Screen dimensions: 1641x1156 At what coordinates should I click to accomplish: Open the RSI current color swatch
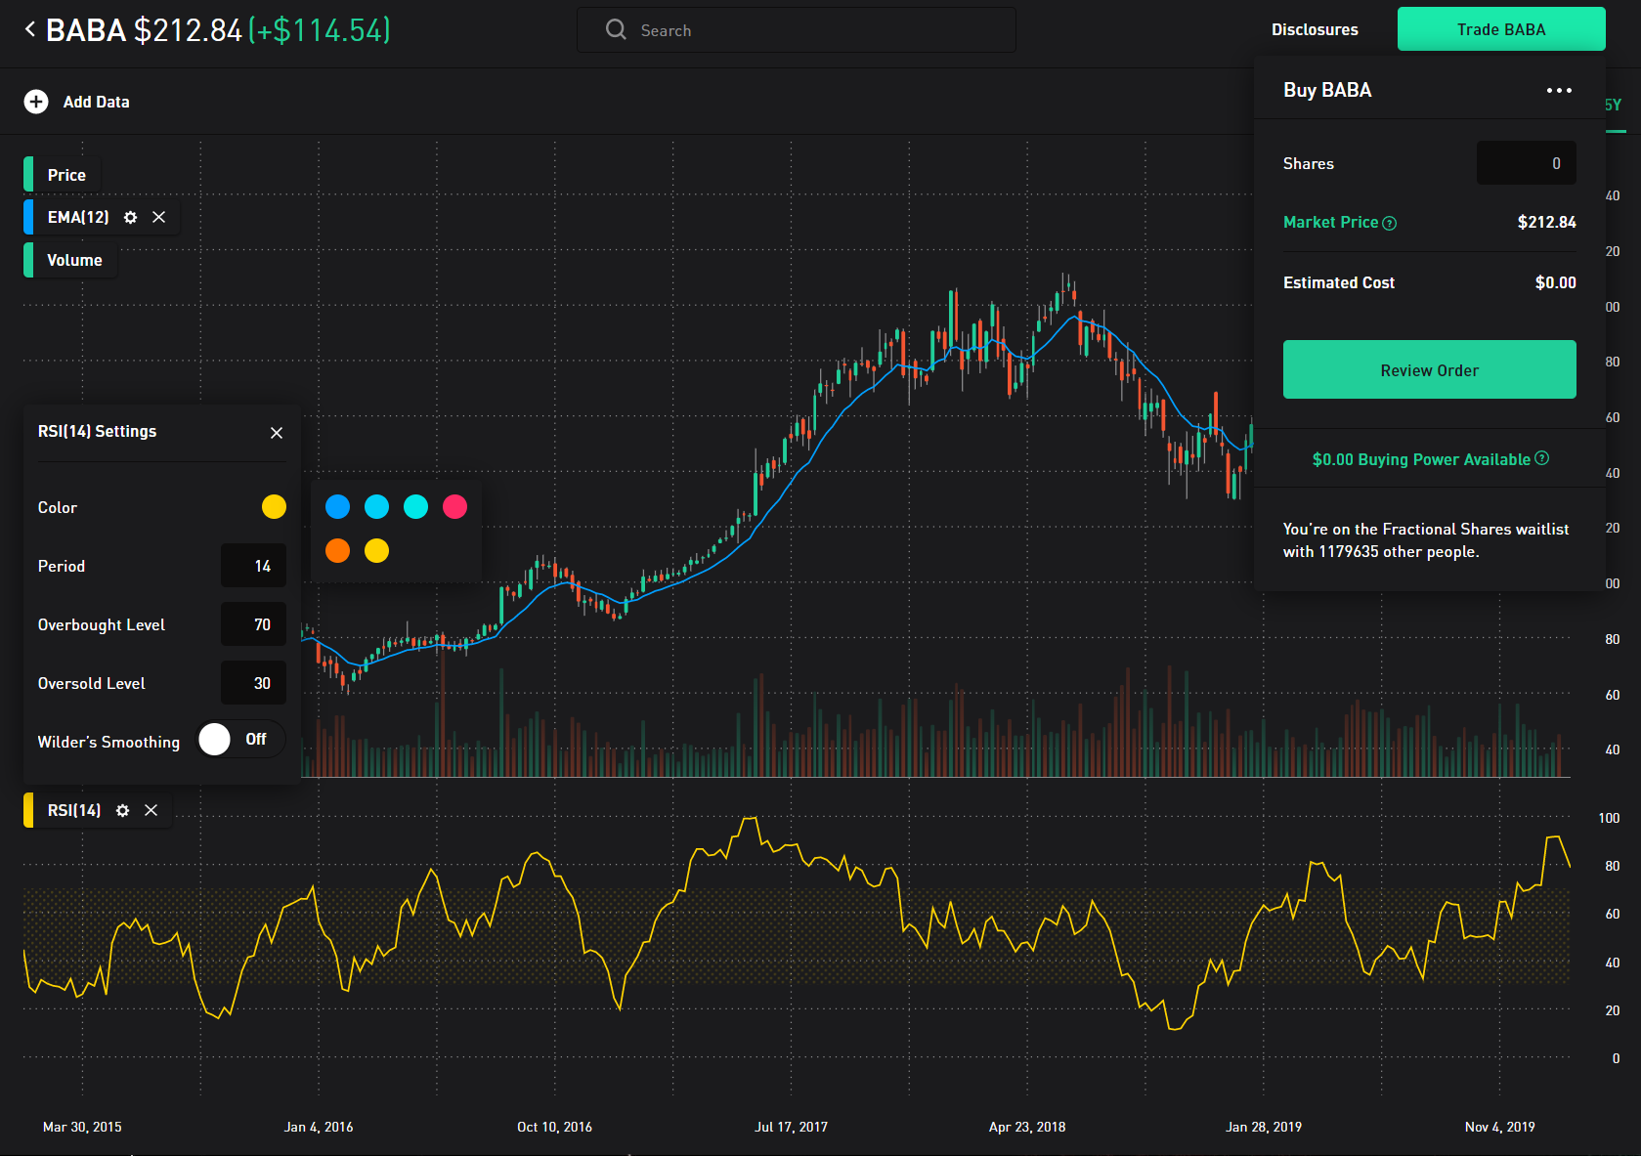click(x=274, y=506)
